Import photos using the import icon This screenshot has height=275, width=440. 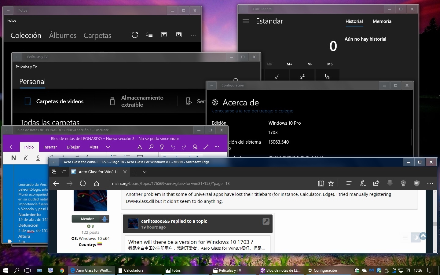[179, 35]
